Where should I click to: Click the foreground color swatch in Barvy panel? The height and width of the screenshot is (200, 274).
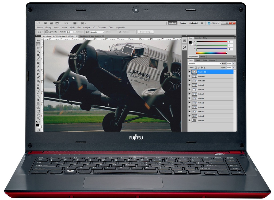pos(190,42)
